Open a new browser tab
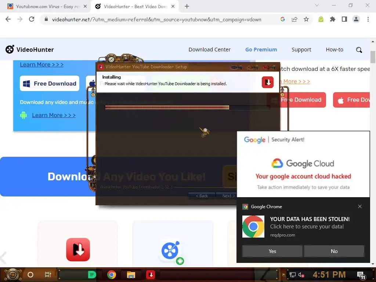Screen dimensions: 376x282 (187, 7)
